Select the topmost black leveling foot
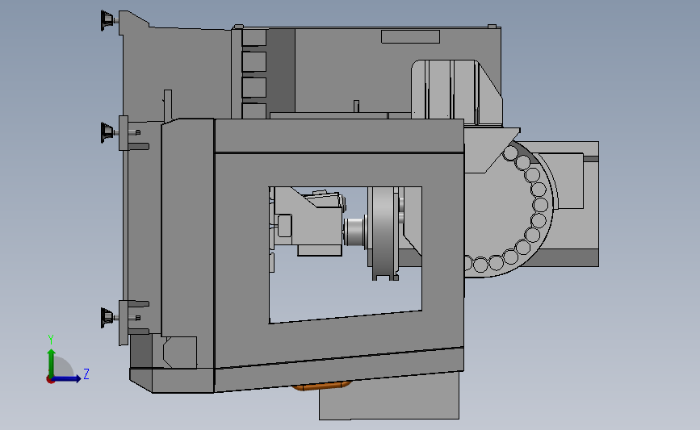 coord(108,20)
